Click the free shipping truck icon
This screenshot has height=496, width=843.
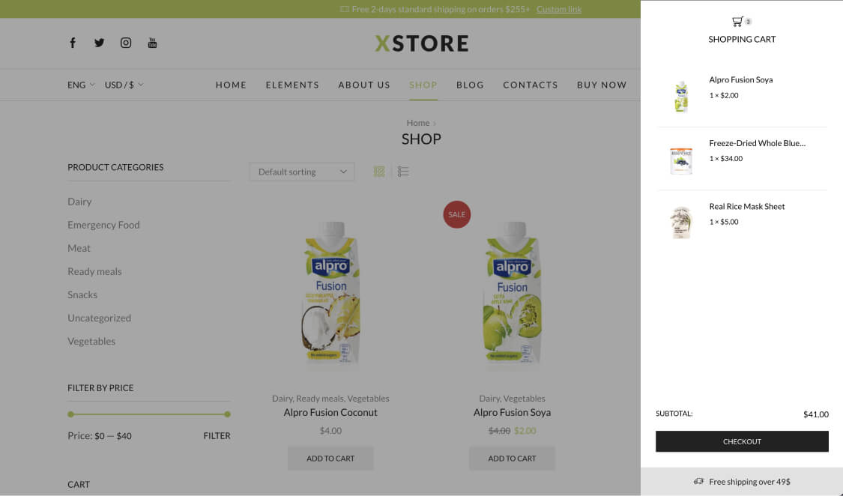pyautogui.click(x=698, y=482)
